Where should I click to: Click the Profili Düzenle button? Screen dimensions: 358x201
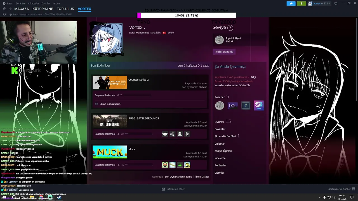[x=224, y=52]
